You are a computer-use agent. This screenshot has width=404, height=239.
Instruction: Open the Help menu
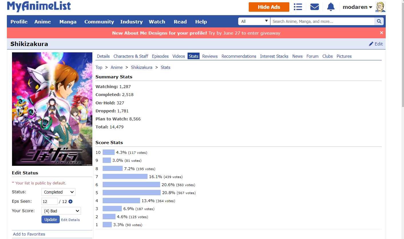point(201,22)
